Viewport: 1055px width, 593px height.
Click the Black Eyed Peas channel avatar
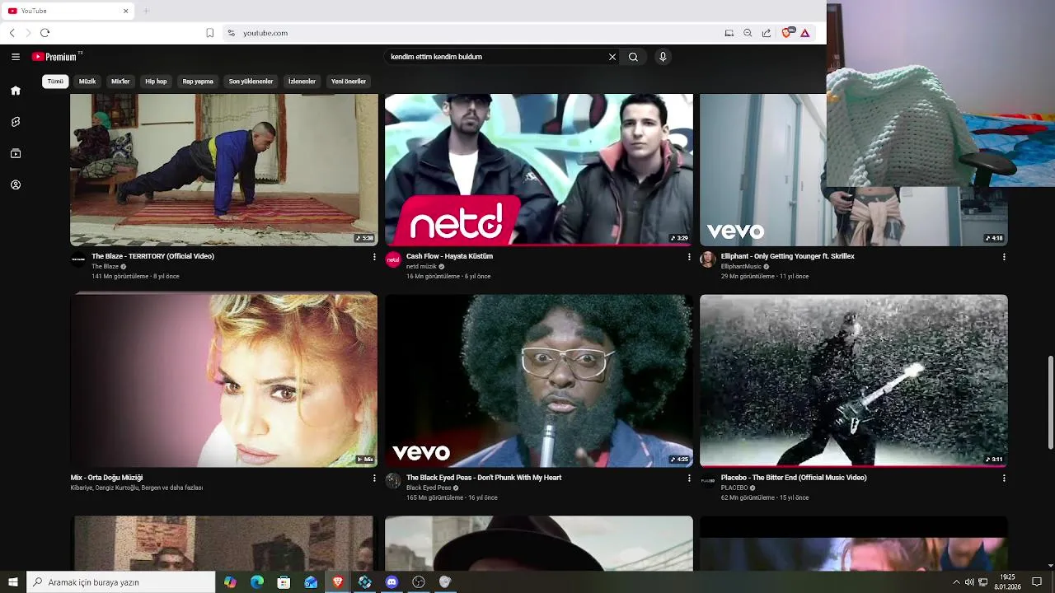(393, 481)
